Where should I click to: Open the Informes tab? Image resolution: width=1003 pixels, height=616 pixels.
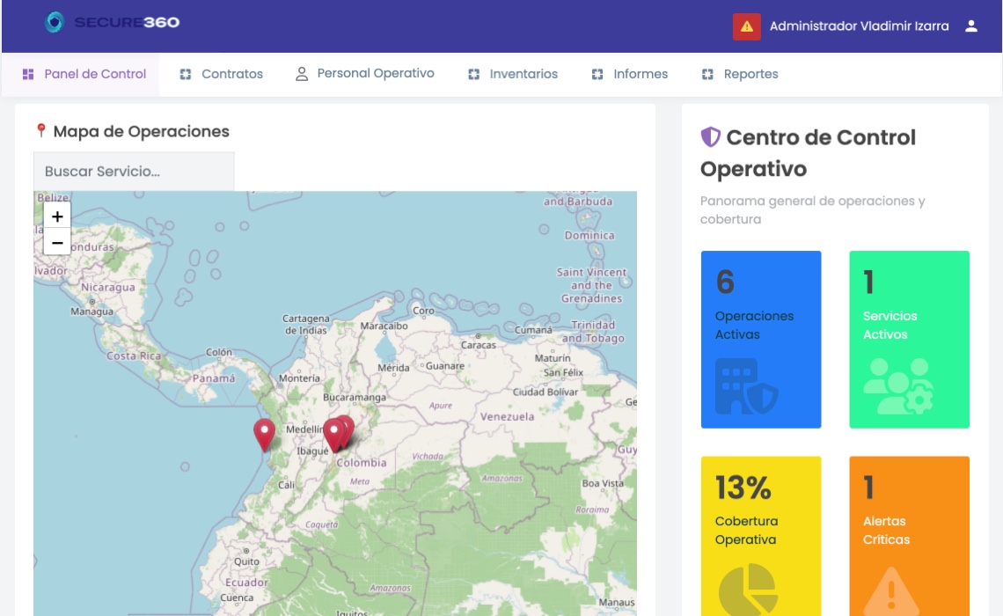coord(630,74)
